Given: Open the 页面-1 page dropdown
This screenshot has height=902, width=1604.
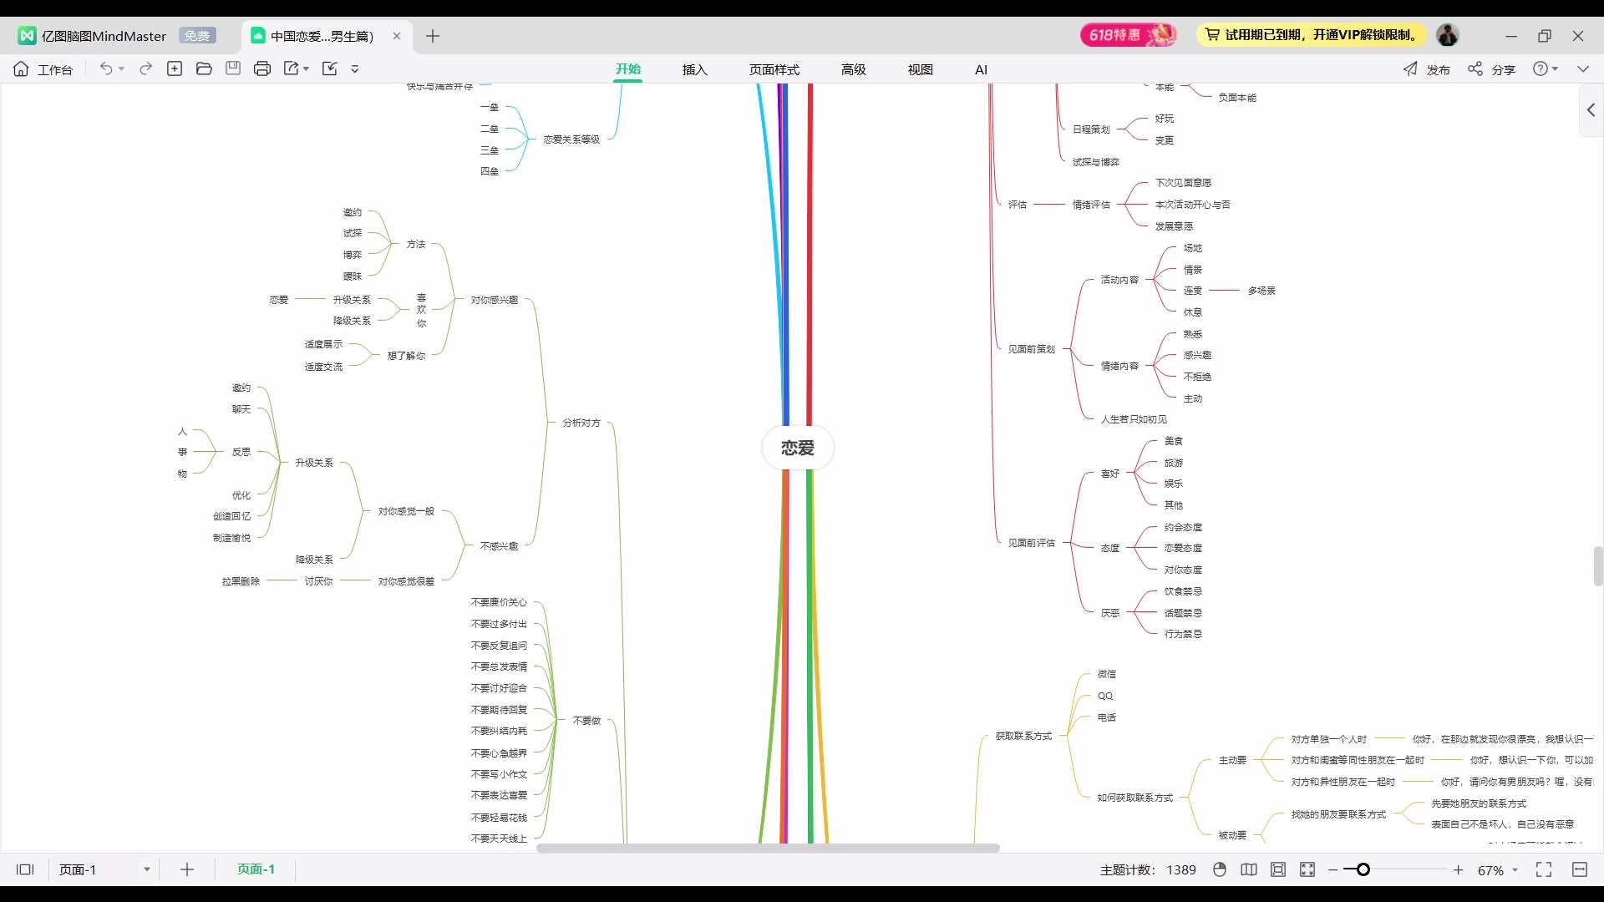Looking at the screenshot, I should 146,869.
